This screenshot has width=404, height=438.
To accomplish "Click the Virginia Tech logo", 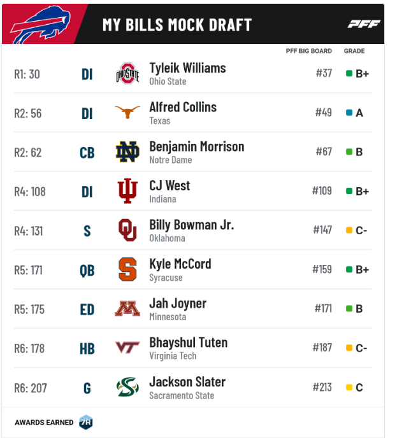I will pyautogui.click(x=127, y=348).
